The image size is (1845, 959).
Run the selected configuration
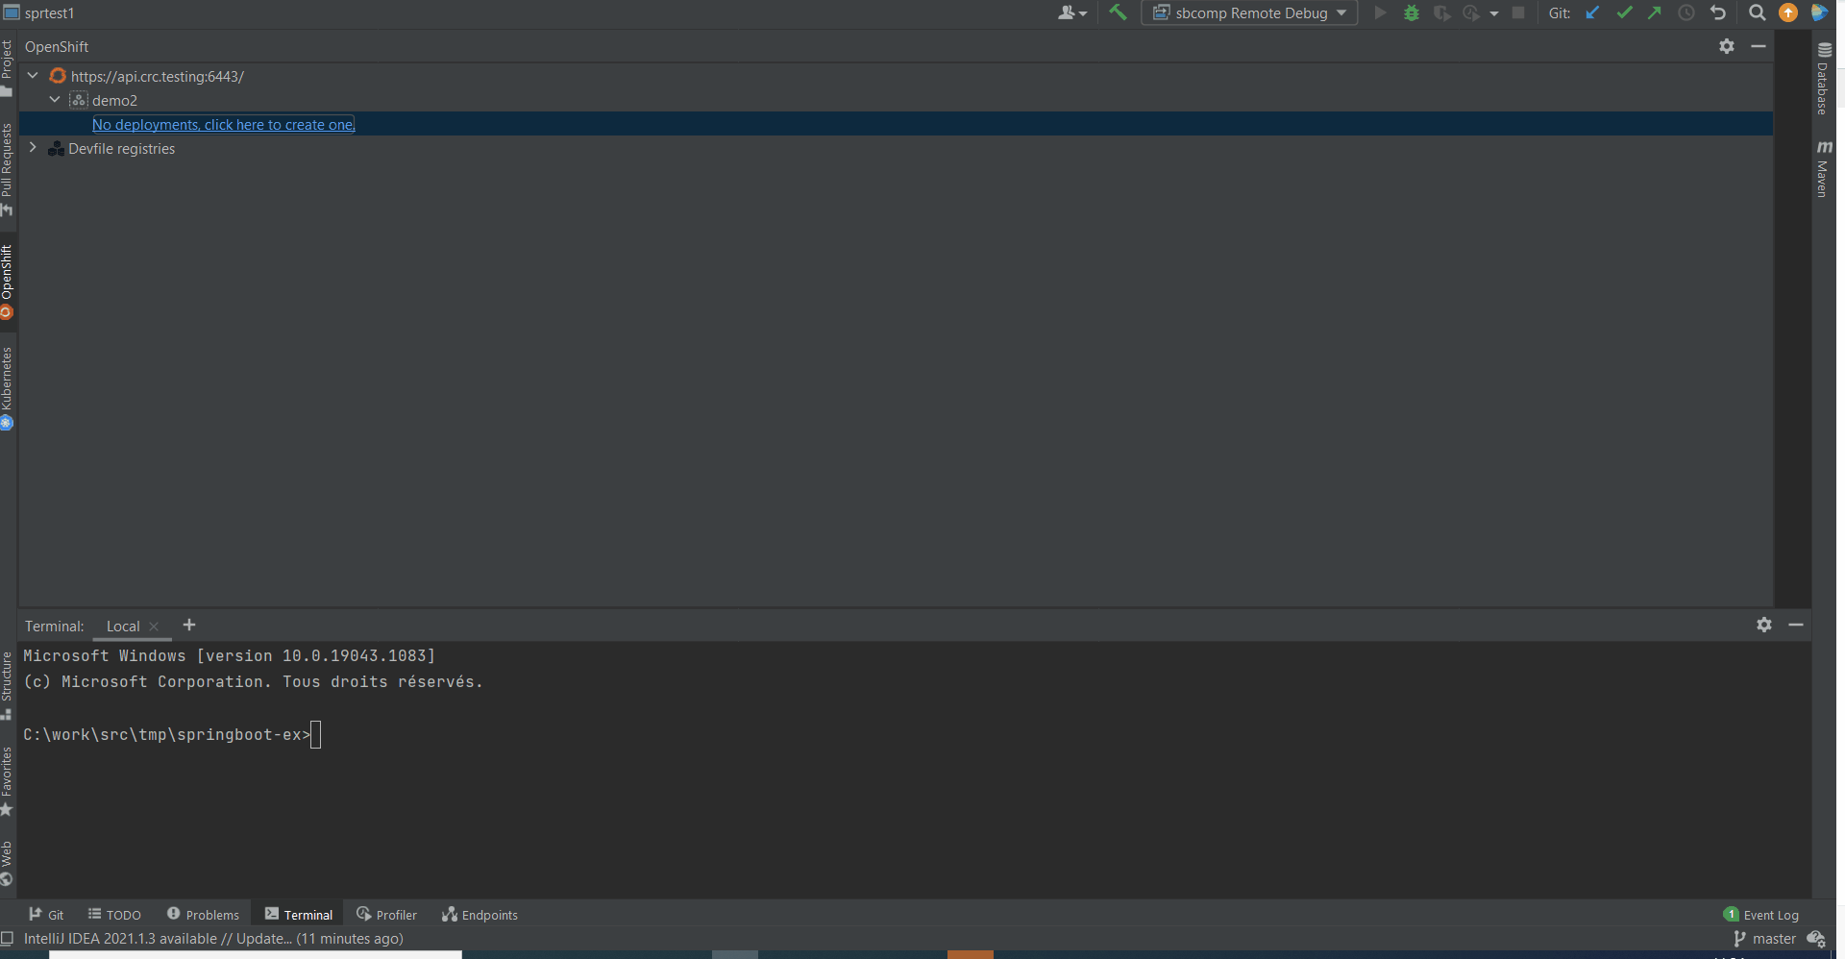tap(1381, 12)
